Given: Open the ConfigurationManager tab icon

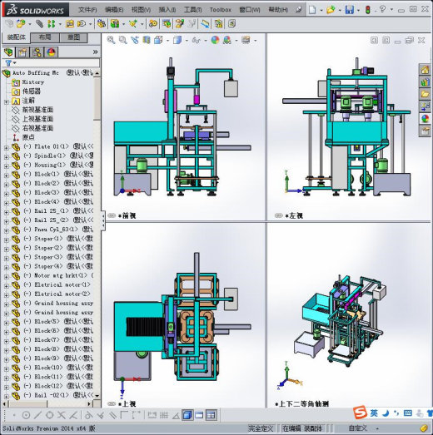Looking at the screenshot, I should coord(37,52).
